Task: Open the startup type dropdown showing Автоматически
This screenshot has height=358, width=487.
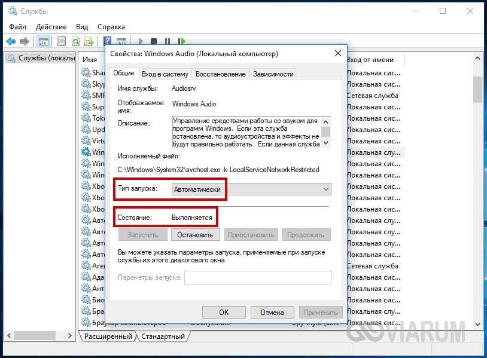Action: tap(251, 189)
